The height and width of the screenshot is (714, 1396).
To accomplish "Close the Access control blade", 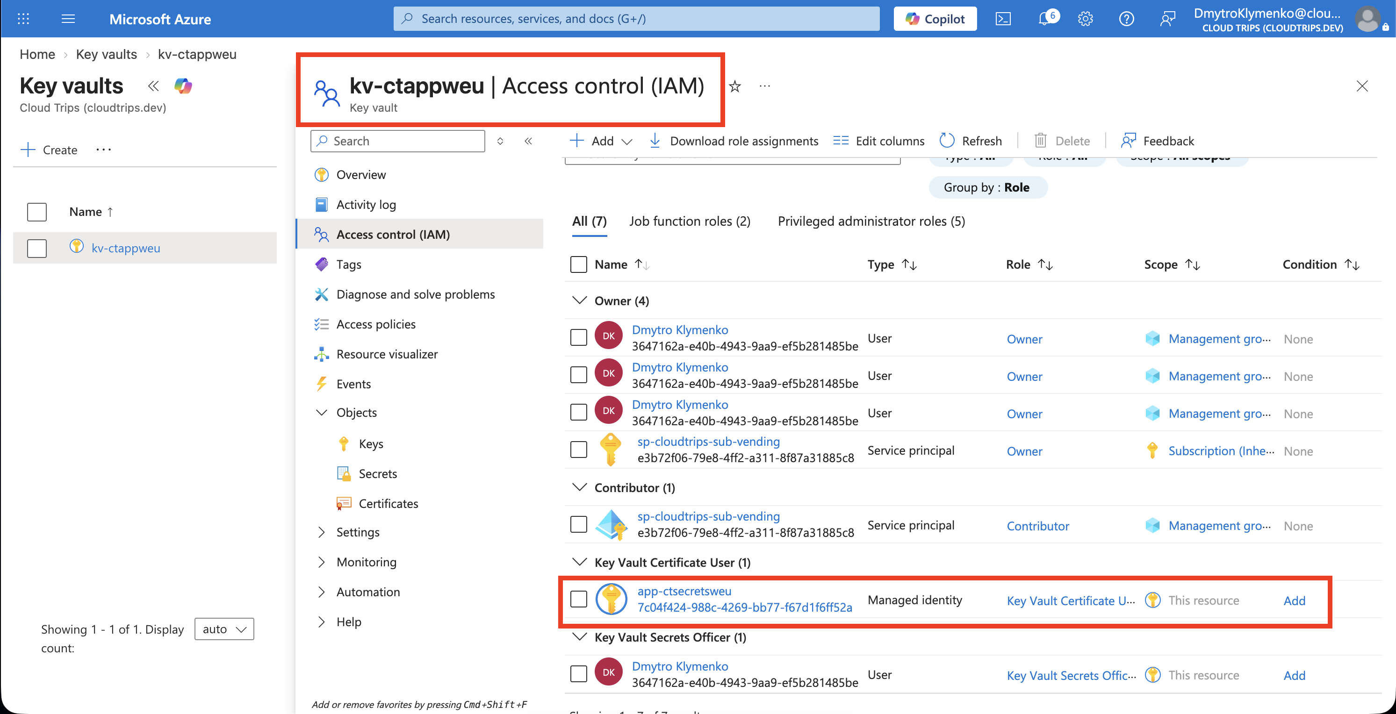I will tap(1362, 86).
